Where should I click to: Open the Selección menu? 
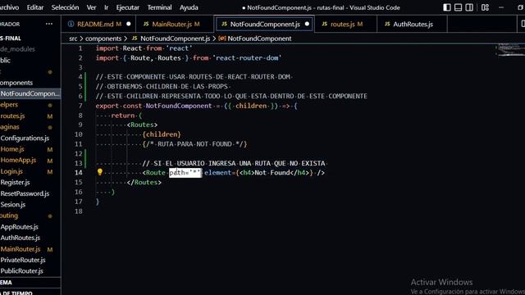65,7
